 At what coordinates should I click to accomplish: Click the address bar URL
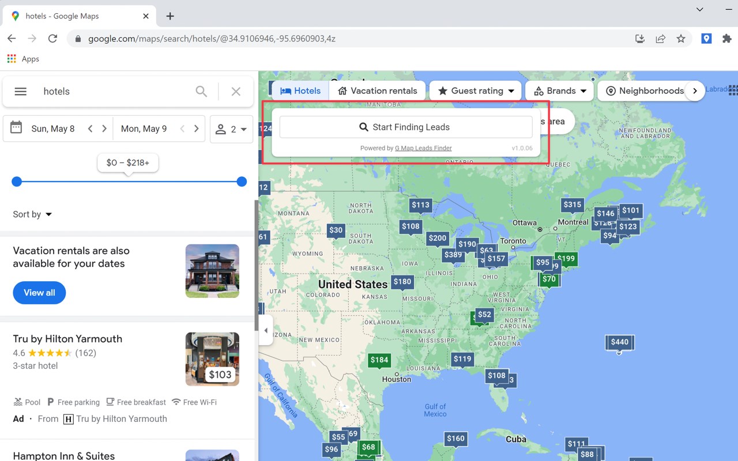[212, 39]
